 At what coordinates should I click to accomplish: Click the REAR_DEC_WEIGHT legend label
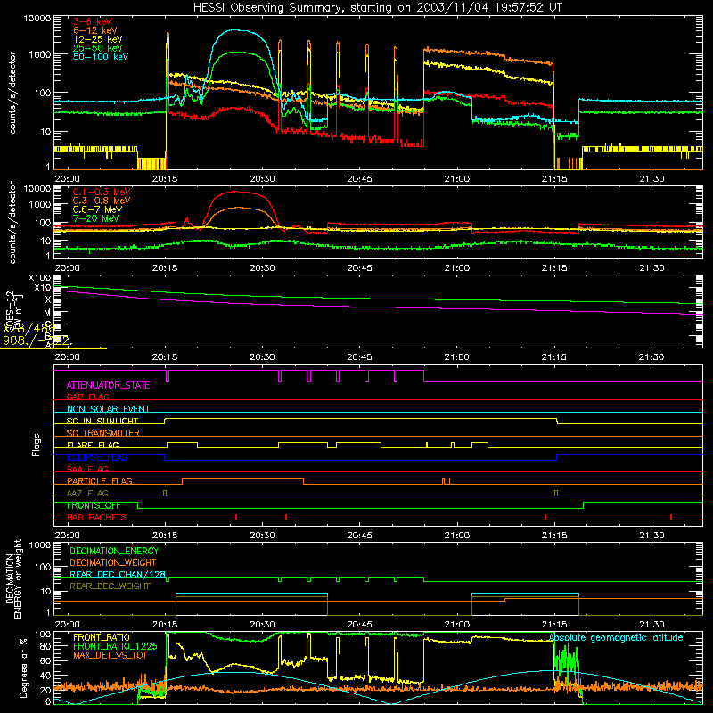110,586
